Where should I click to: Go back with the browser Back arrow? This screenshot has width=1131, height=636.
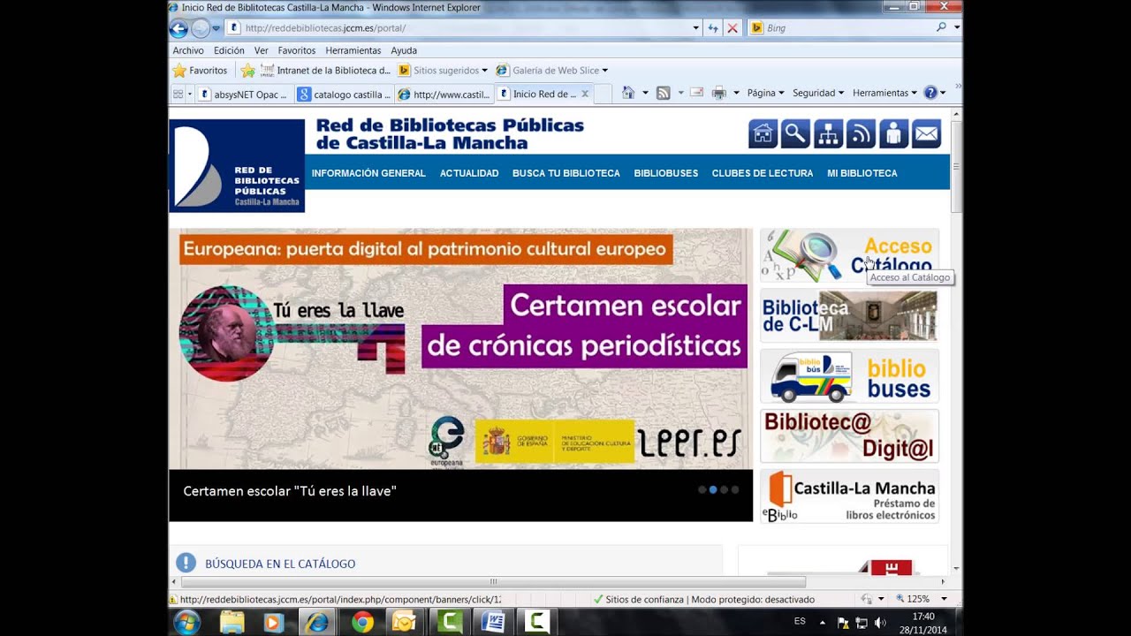pos(178,28)
